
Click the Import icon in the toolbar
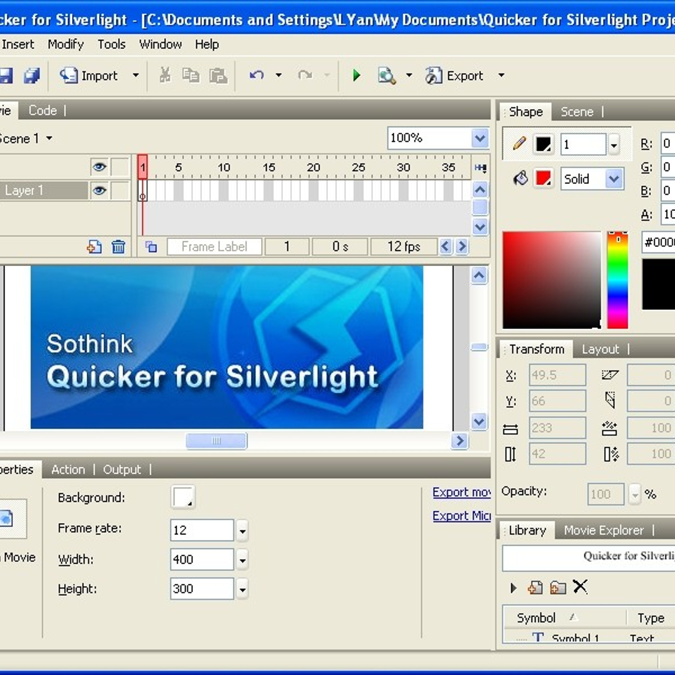point(68,75)
